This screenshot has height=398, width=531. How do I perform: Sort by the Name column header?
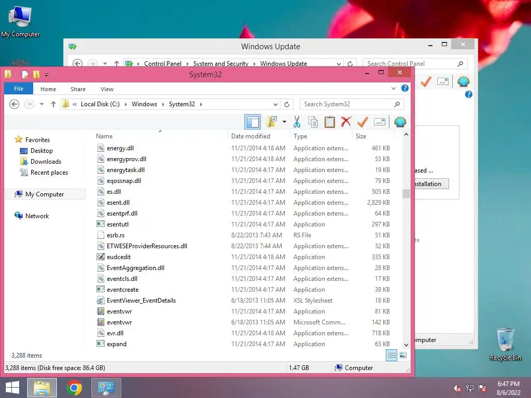pos(104,136)
